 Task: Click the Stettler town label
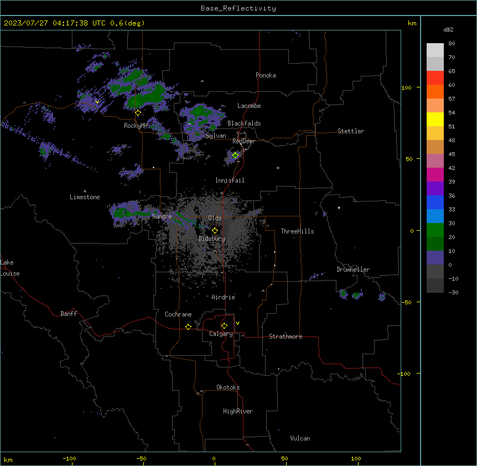click(x=350, y=131)
